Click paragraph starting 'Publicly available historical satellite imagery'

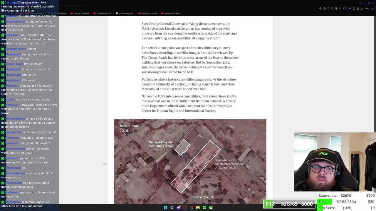189,84
